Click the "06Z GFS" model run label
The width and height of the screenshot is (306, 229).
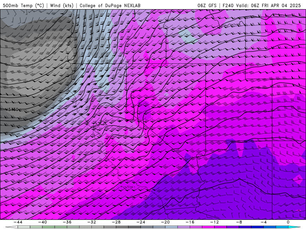[x=207, y=5]
